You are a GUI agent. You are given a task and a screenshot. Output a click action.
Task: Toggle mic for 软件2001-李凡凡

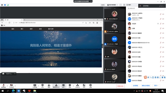point(161,47)
